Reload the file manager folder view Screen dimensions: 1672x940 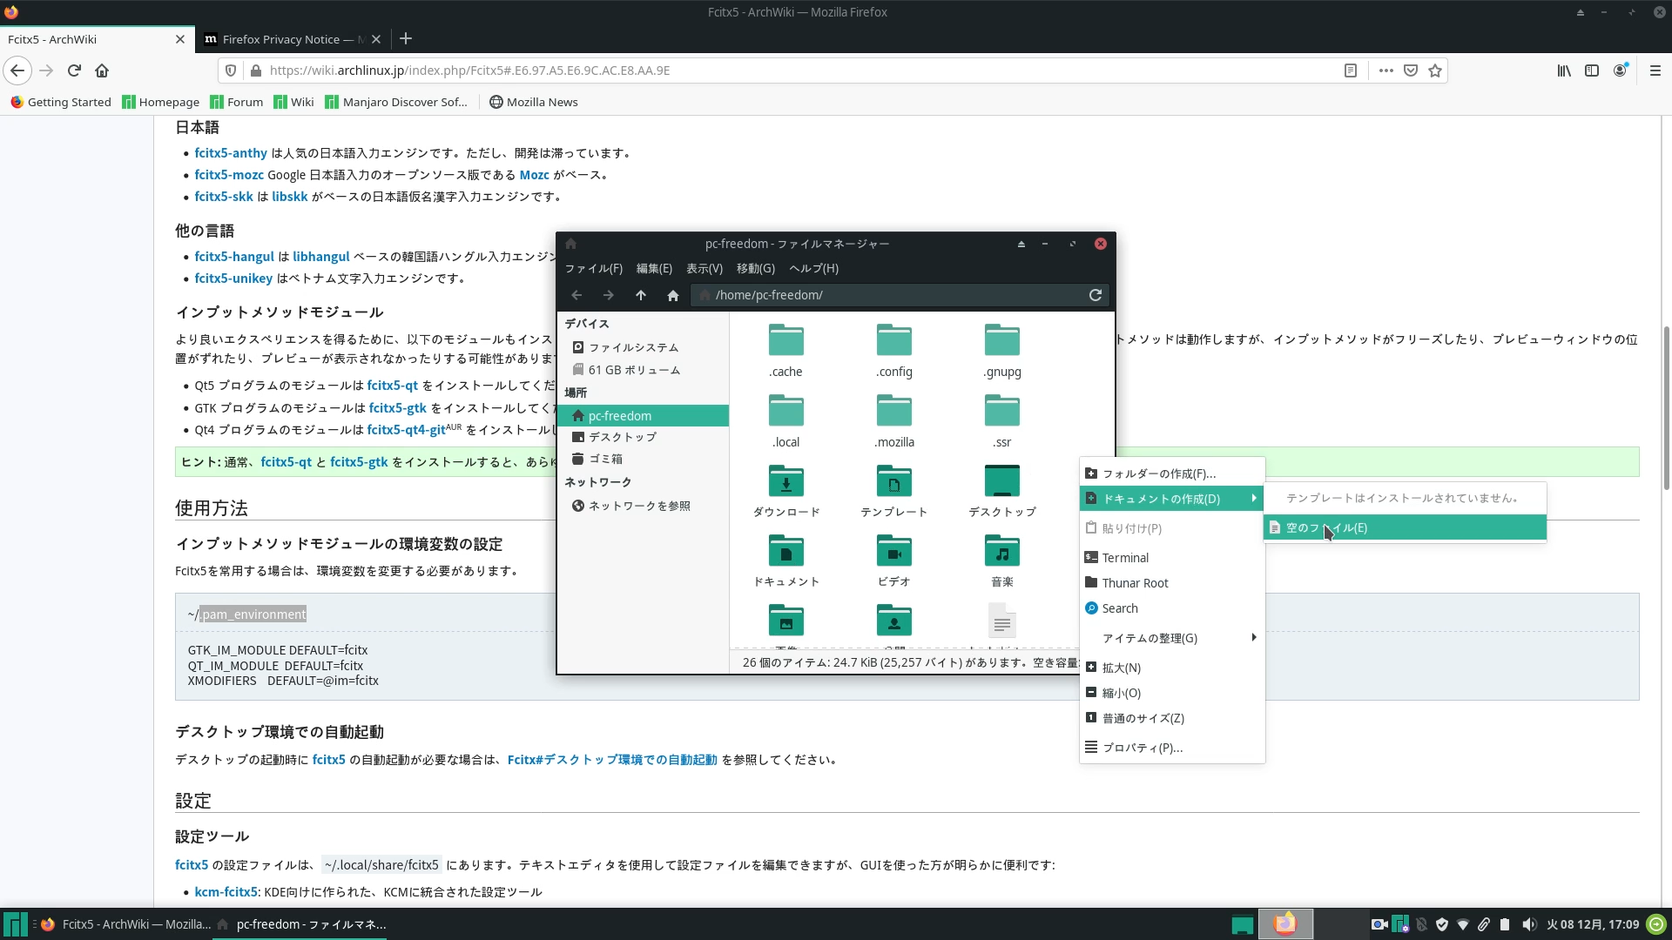(1096, 295)
